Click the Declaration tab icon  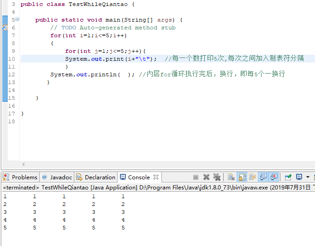point(79,177)
